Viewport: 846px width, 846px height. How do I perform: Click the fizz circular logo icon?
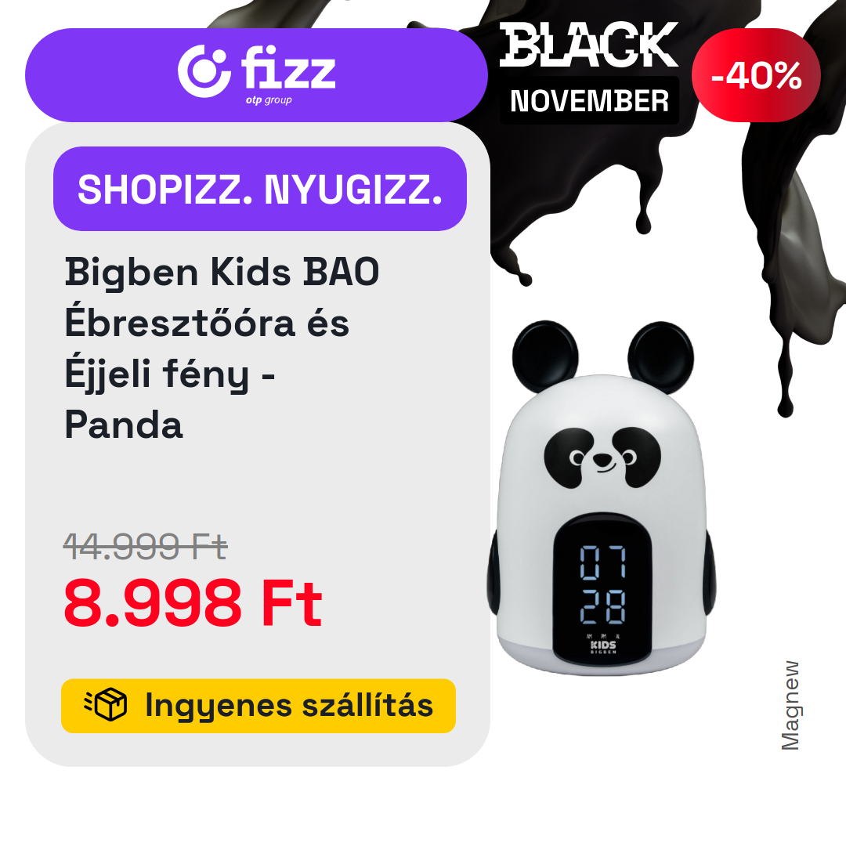coord(204,71)
